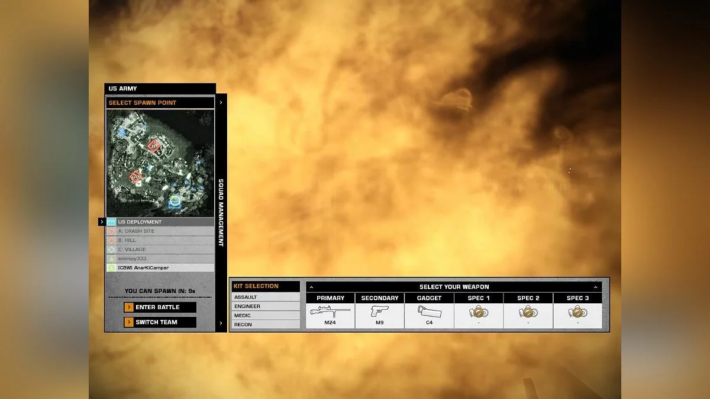Click the orange arrow icon on Switch Team
The width and height of the screenshot is (710, 399).
(129, 322)
